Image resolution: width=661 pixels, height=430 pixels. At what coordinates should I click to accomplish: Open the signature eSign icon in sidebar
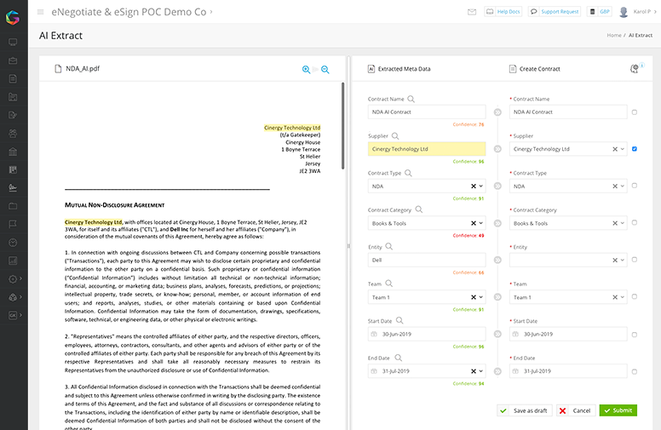tap(13, 188)
